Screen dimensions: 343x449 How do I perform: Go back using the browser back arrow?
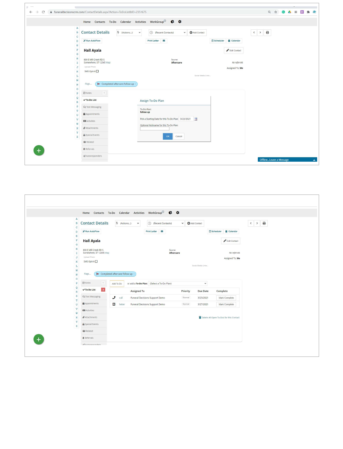click(x=31, y=12)
